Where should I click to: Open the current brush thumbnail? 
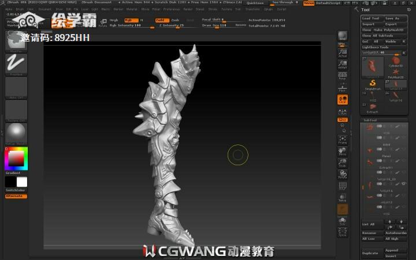16,42
